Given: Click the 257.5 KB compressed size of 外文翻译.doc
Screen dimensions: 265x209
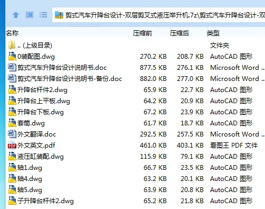Looking at the screenshot, I should coord(190,134).
